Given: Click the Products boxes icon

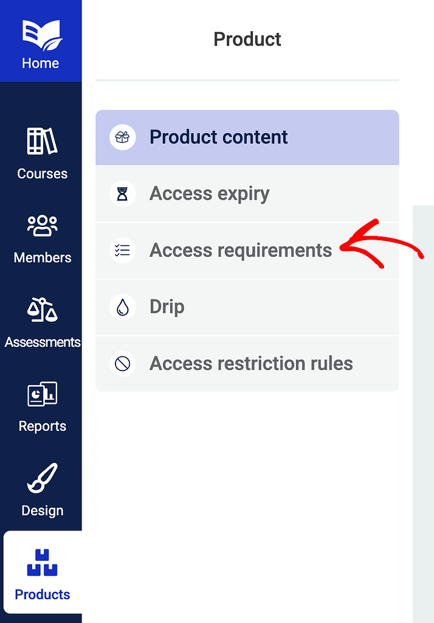Looking at the screenshot, I should [42, 562].
